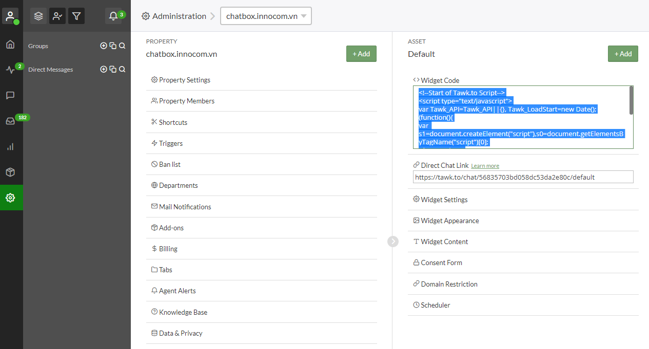Select the Administration gear sidebar icon
The height and width of the screenshot is (349, 649).
[x=10, y=198]
